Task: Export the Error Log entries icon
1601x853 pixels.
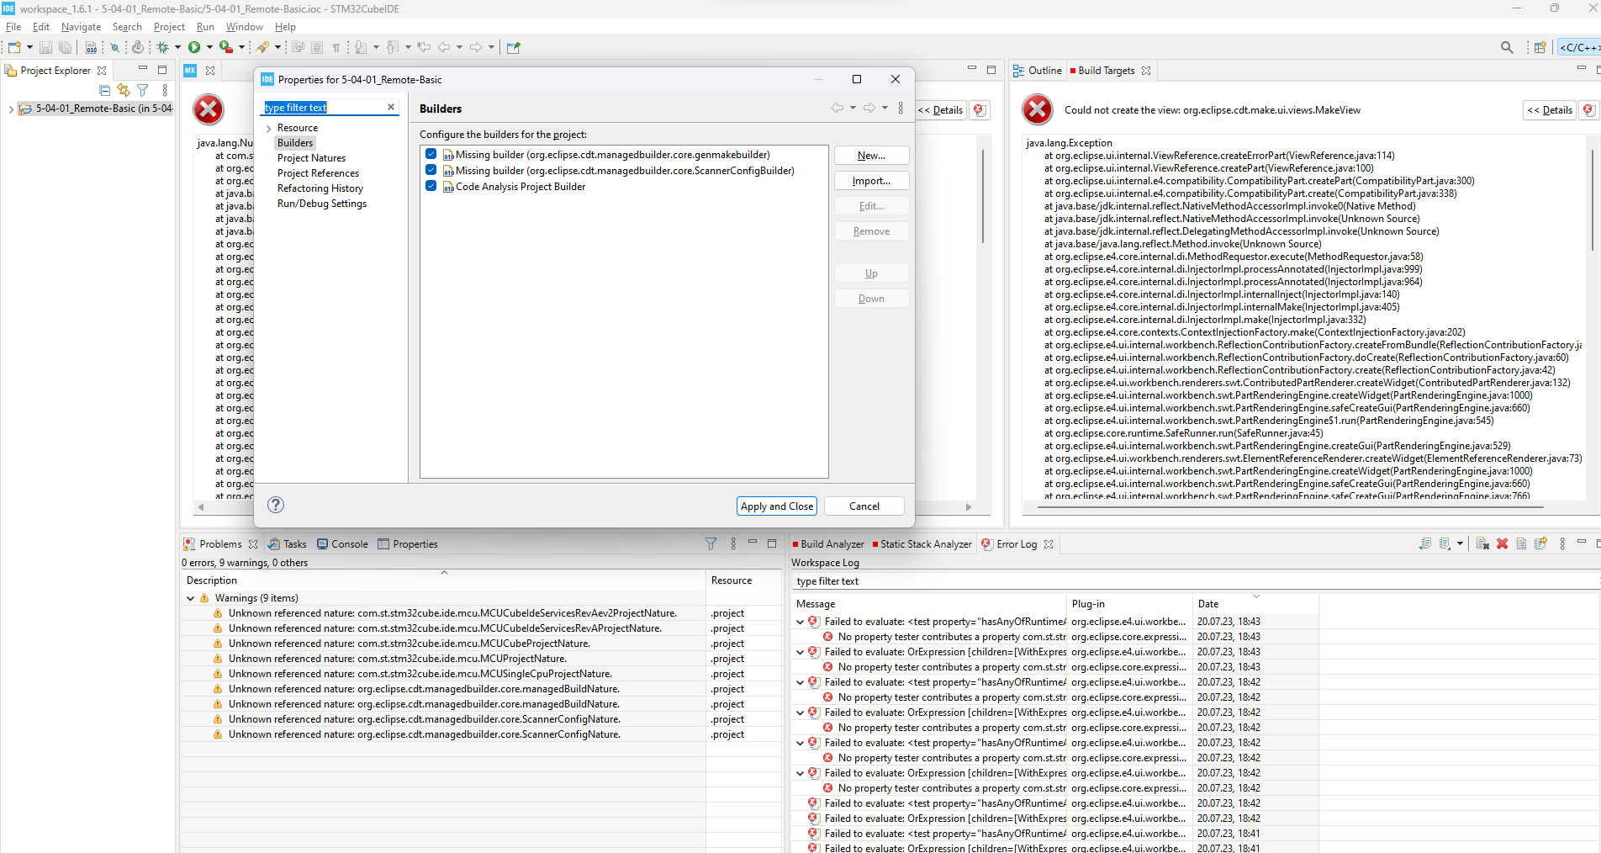Action: coord(1541,543)
